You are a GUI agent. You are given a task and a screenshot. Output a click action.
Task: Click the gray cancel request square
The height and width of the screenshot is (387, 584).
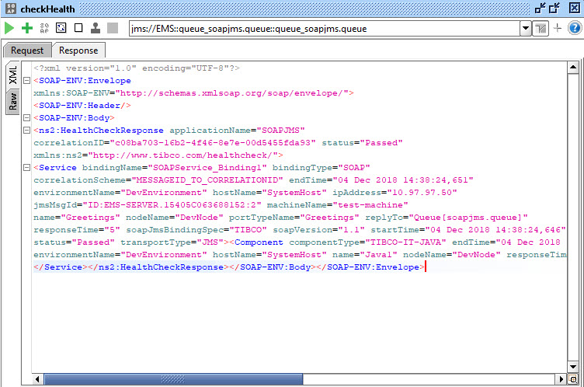113,28
